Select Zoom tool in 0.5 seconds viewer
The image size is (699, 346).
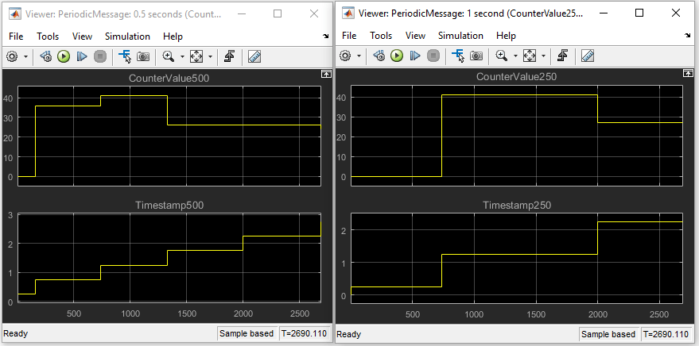[x=169, y=56]
